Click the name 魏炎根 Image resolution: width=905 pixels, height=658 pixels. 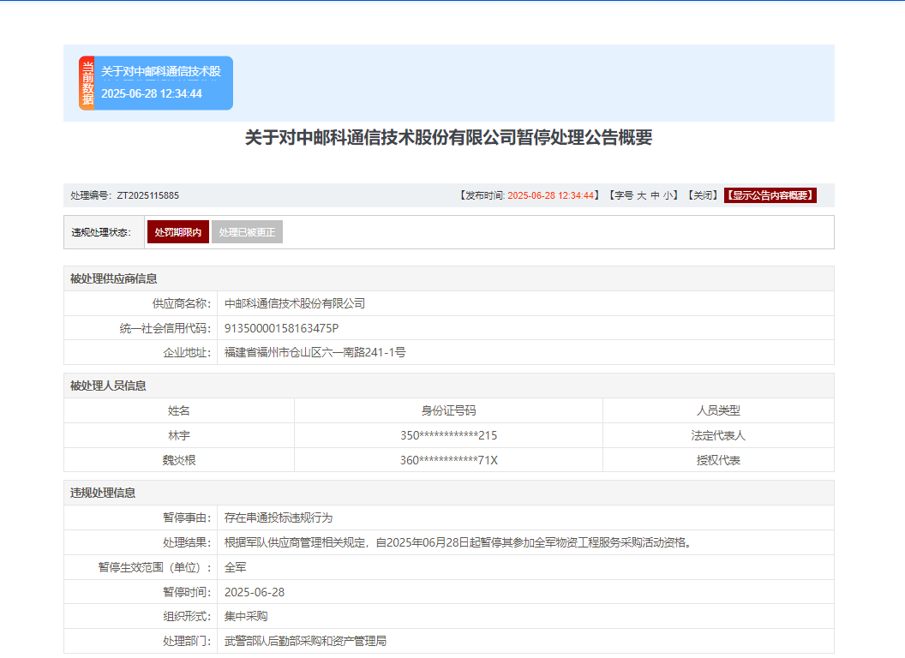pyautogui.click(x=179, y=461)
